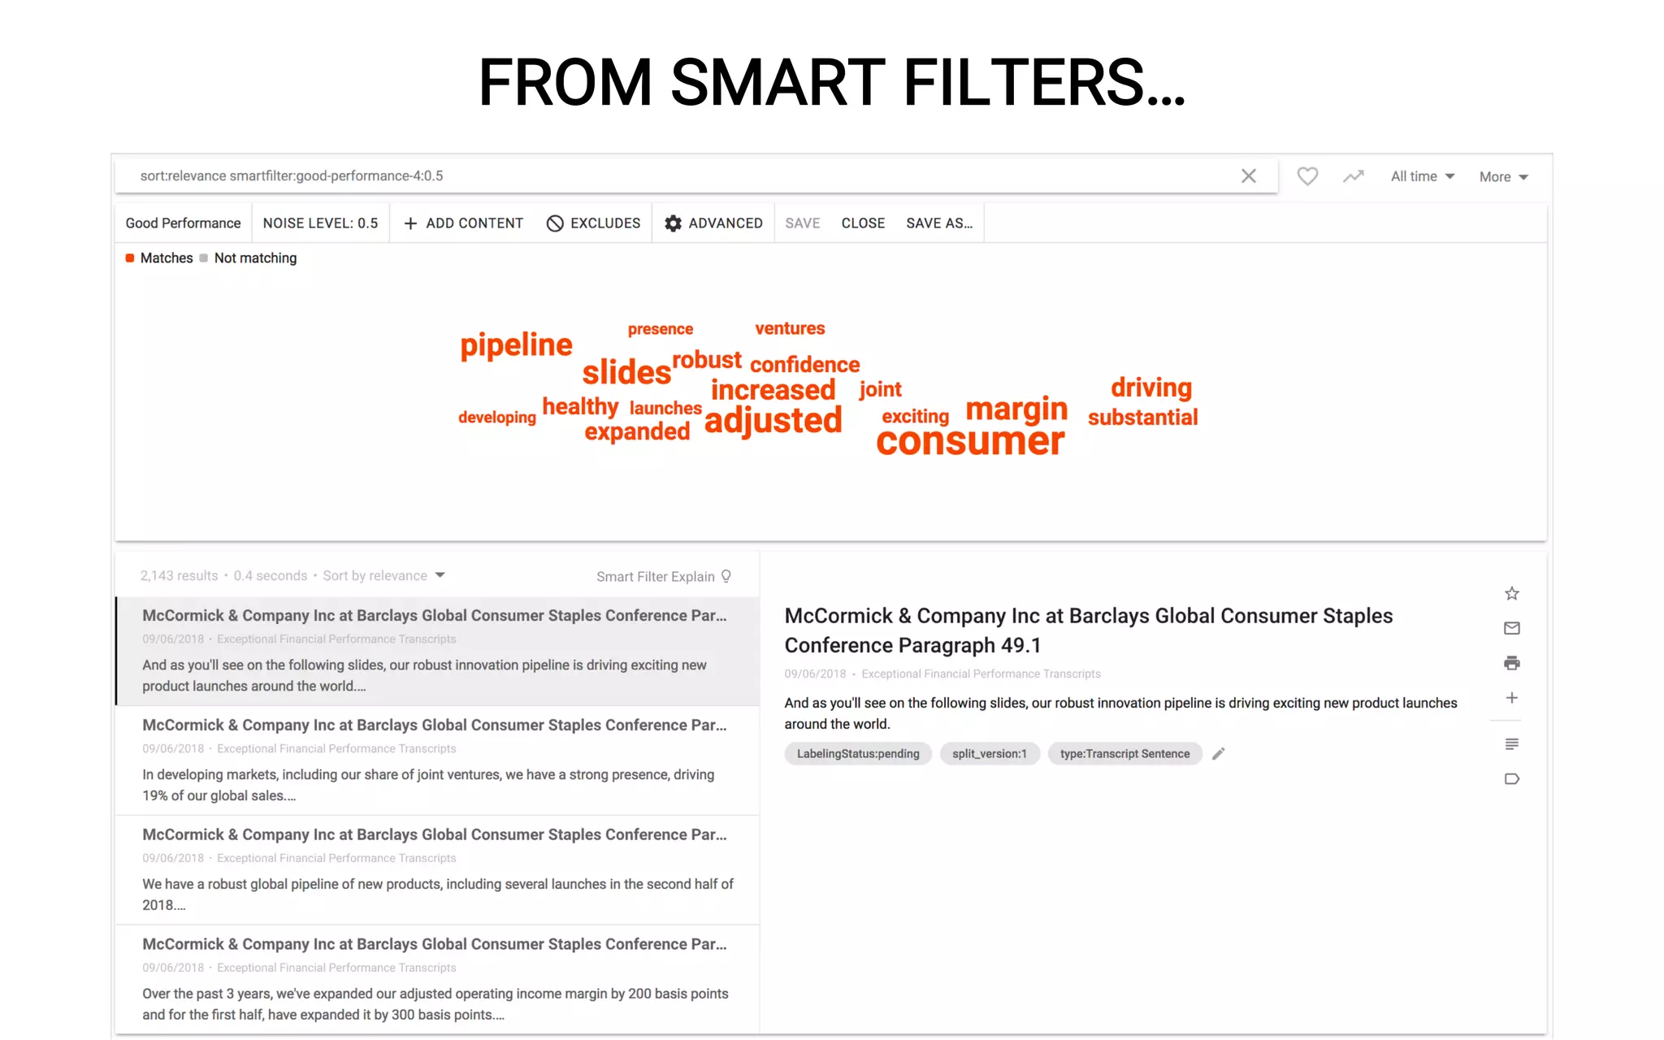Click the LabelingStatus:pending tag
1664x1040 pixels.
(x=858, y=753)
